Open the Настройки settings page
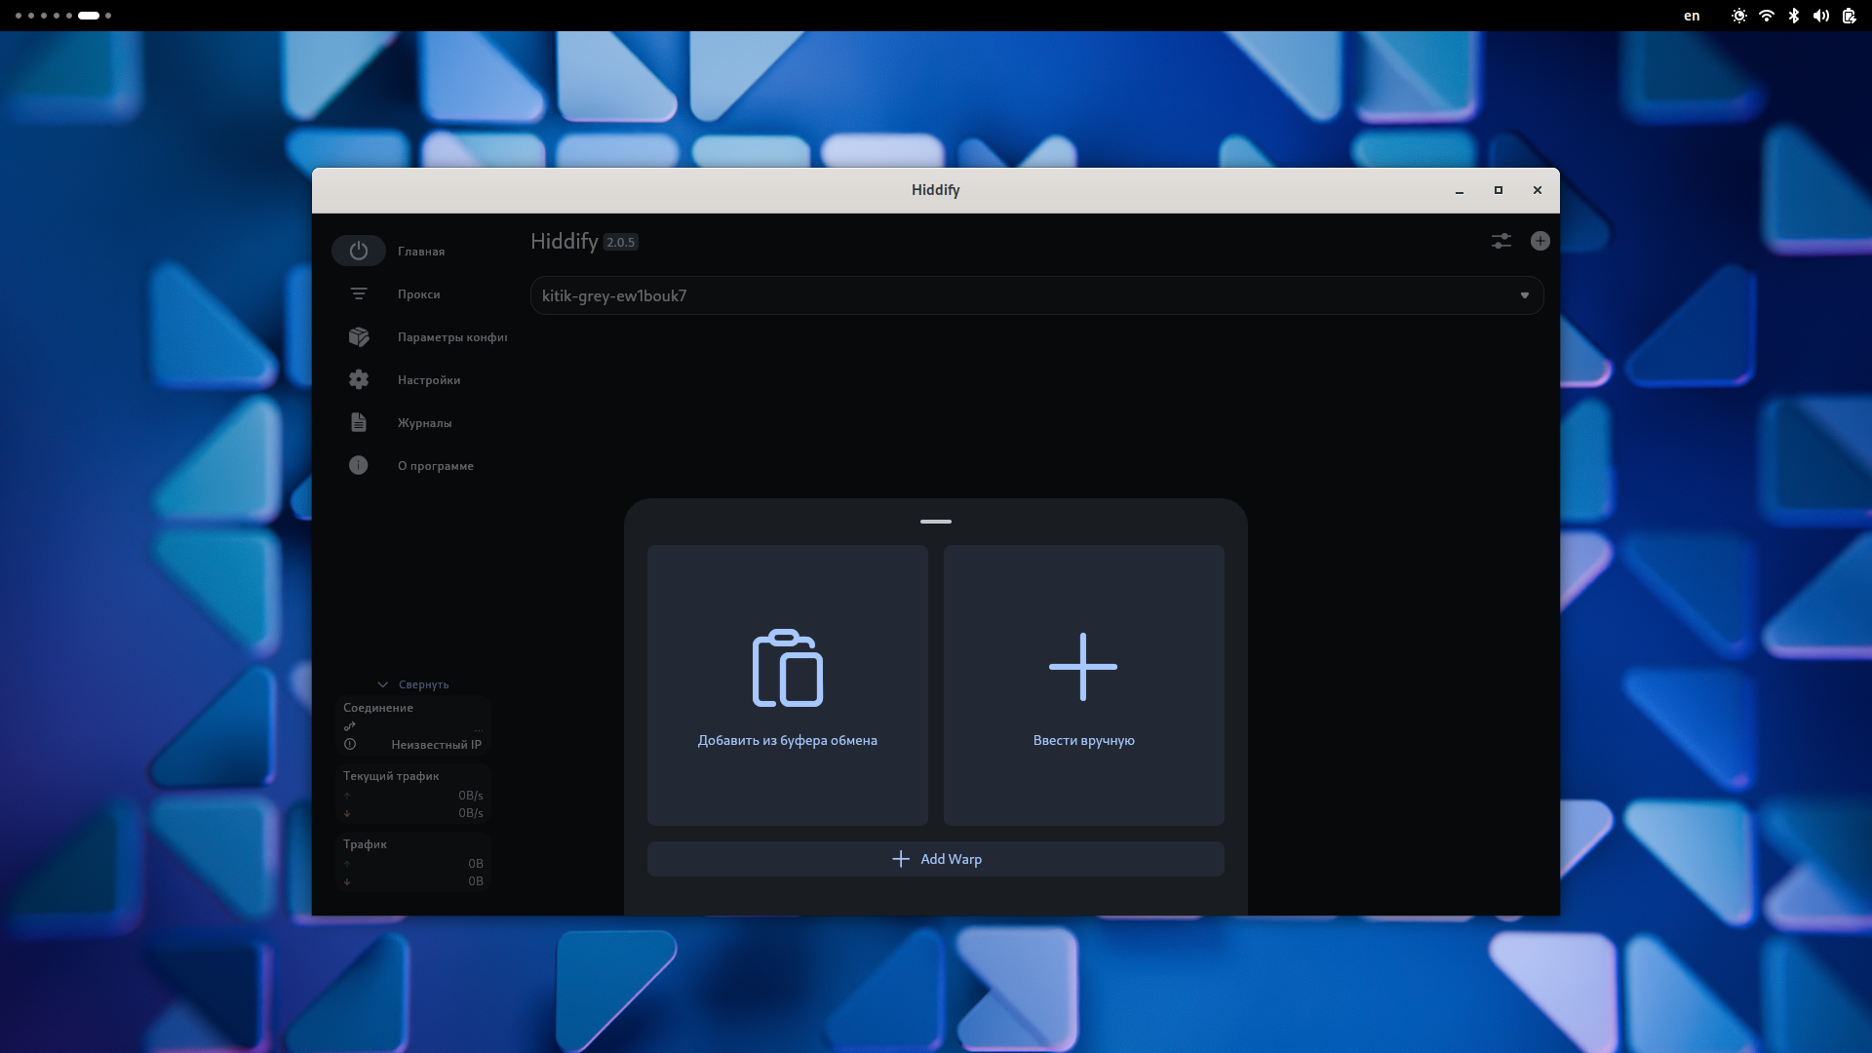Image resolution: width=1872 pixels, height=1053 pixels. [429, 380]
